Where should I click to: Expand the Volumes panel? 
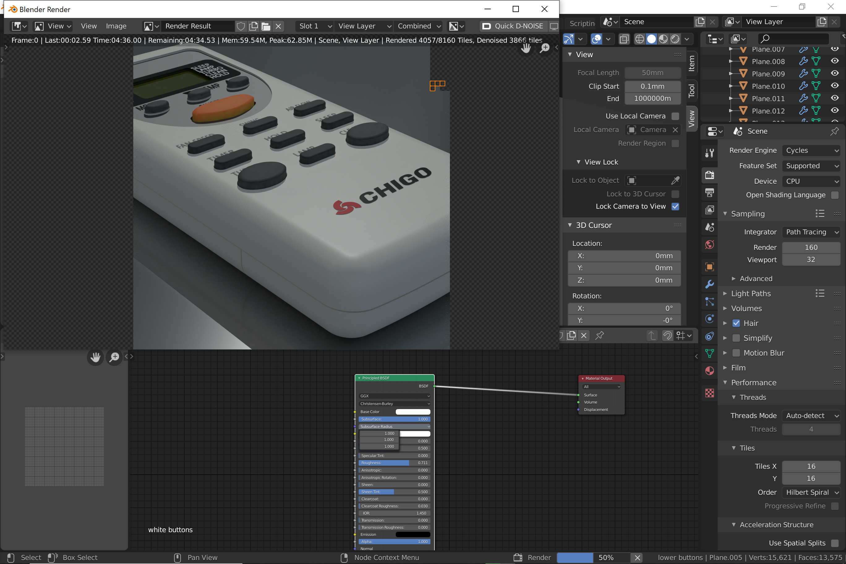coord(746,309)
